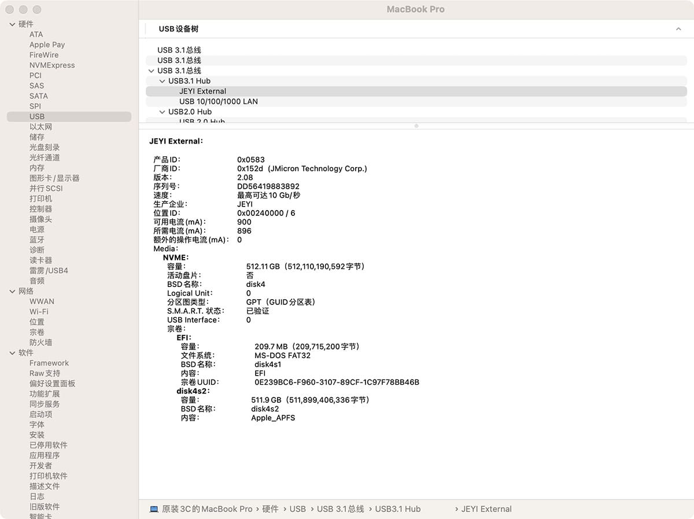Select the first USB 3.1总线 entry
Screen dimensions: 694x519
coord(179,50)
